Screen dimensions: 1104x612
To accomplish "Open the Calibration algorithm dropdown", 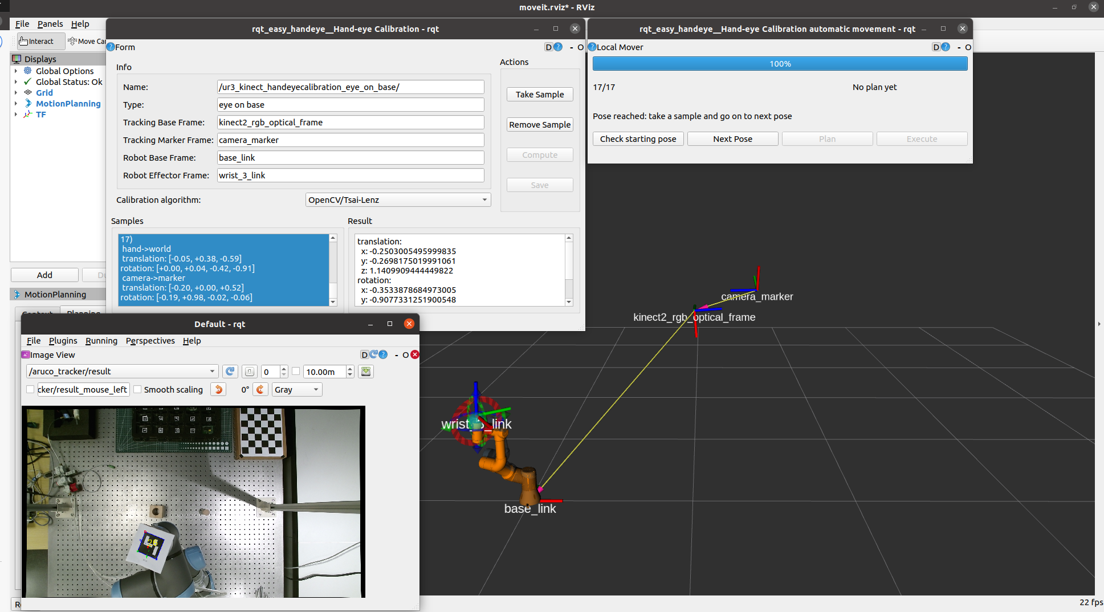I will click(x=398, y=199).
